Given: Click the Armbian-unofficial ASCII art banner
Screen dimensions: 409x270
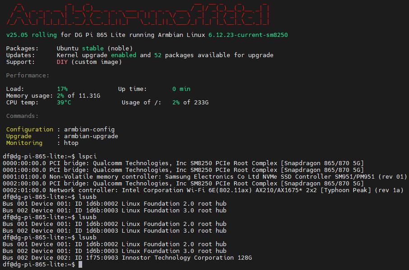Looking at the screenshot, I should [x=138, y=14].
